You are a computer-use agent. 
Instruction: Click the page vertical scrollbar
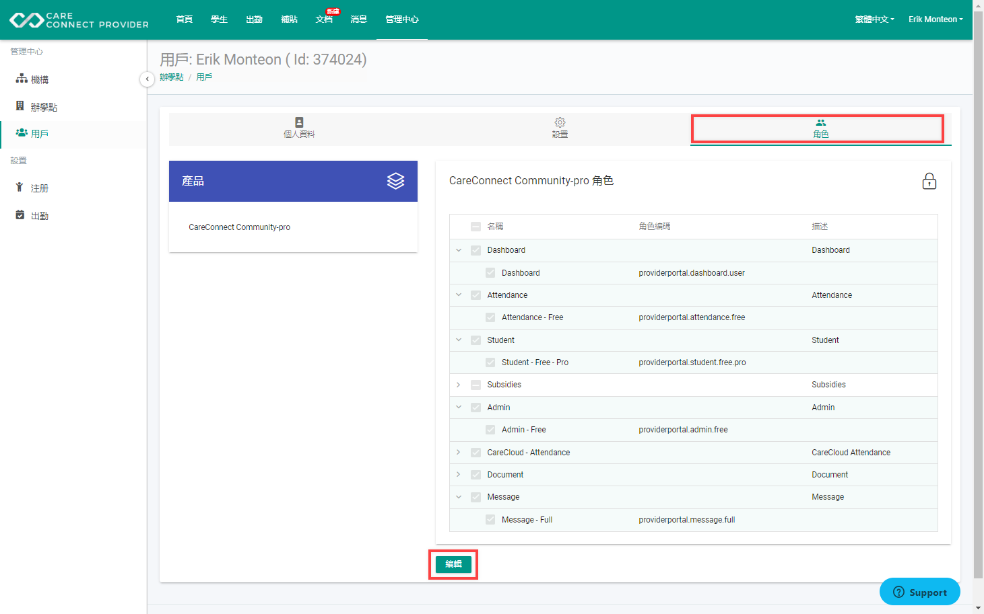click(978, 294)
